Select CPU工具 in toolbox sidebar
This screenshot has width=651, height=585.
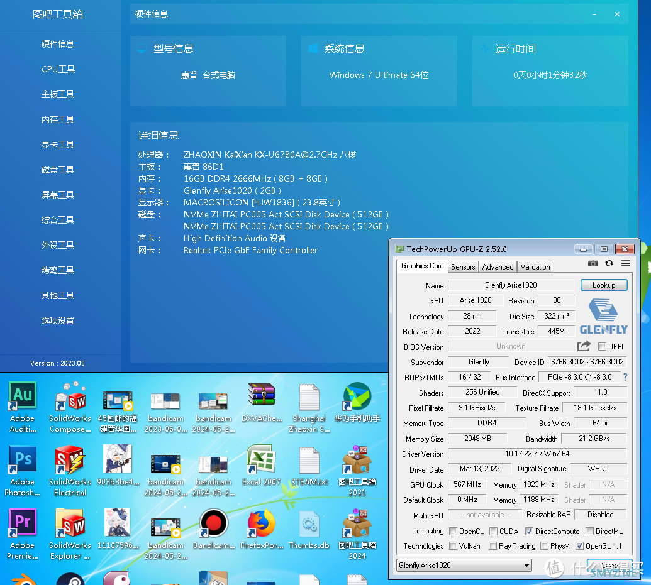pyautogui.click(x=58, y=69)
